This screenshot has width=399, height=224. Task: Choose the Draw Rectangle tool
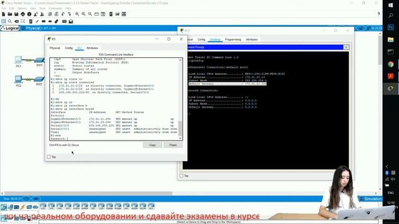44,21
